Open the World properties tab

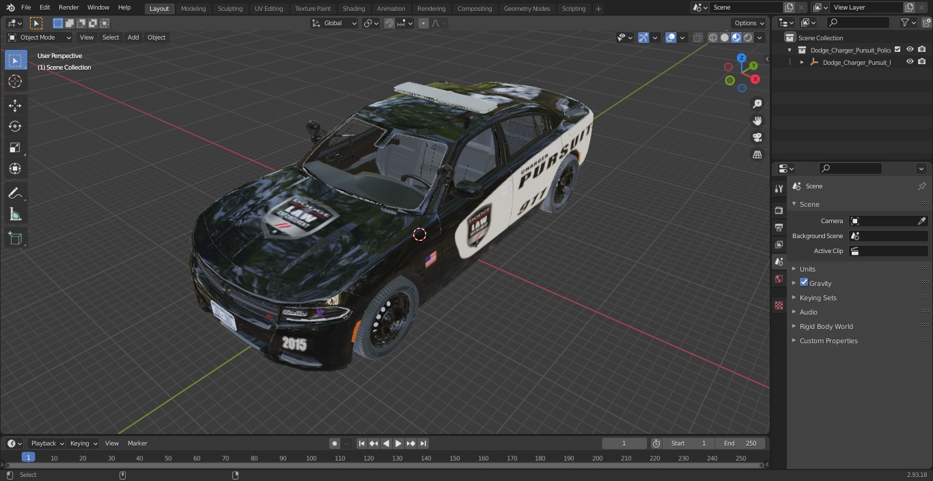779,278
